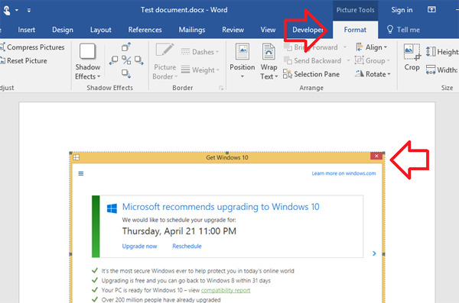Click the Tell me lightbulb search box
This screenshot has width=459, height=303.
(403, 30)
